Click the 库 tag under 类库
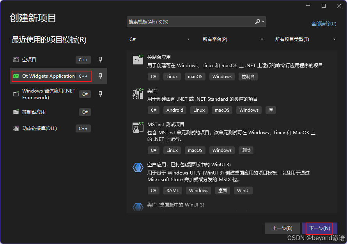 coord(271,110)
